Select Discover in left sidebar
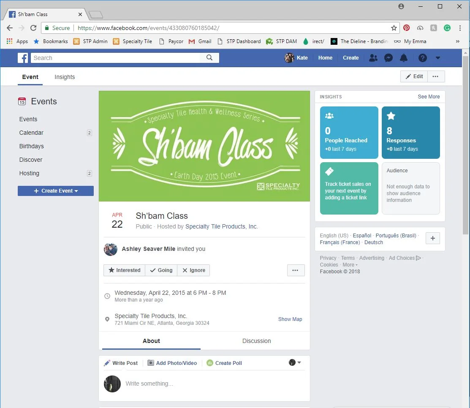Screen dimensions: 470x408 pyautogui.click(x=30, y=160)
